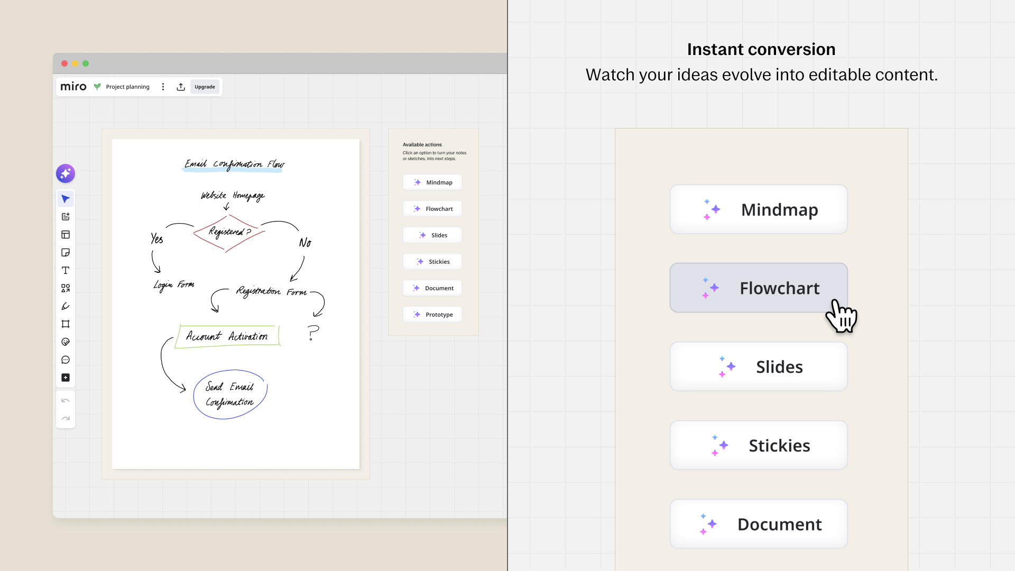Select the Pen drawing tool

pyautogui.click(x=66, y=306)
